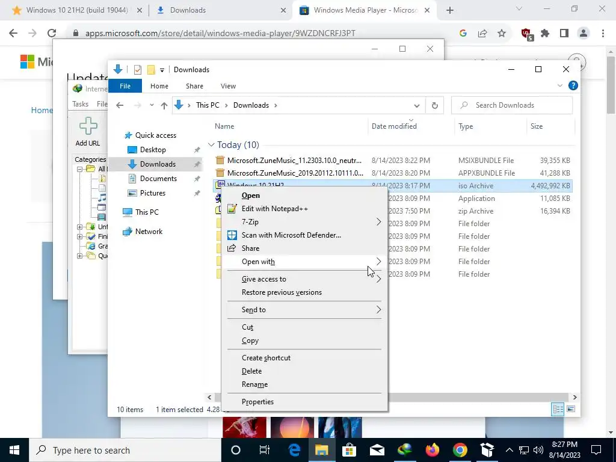Switch to large icons view layout

(x=571, y=409)
